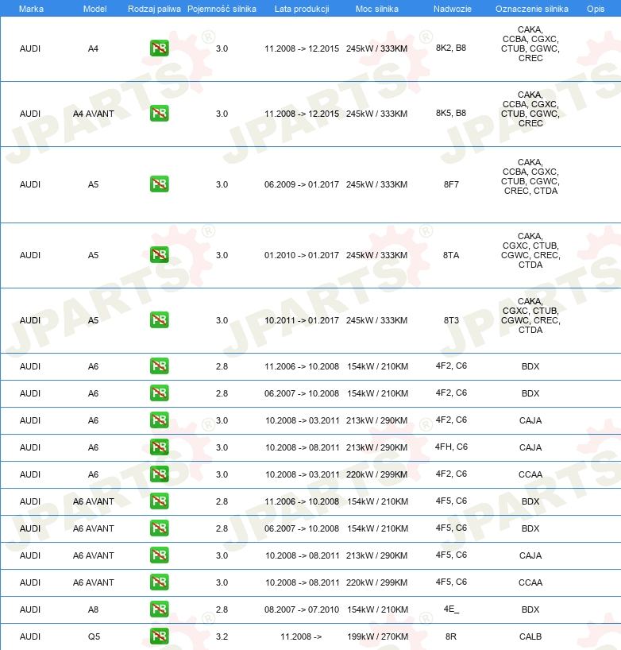The image size is (621, 650).
Task: Click the power value 199kW / 270KM
Action: tap(377, 636)
